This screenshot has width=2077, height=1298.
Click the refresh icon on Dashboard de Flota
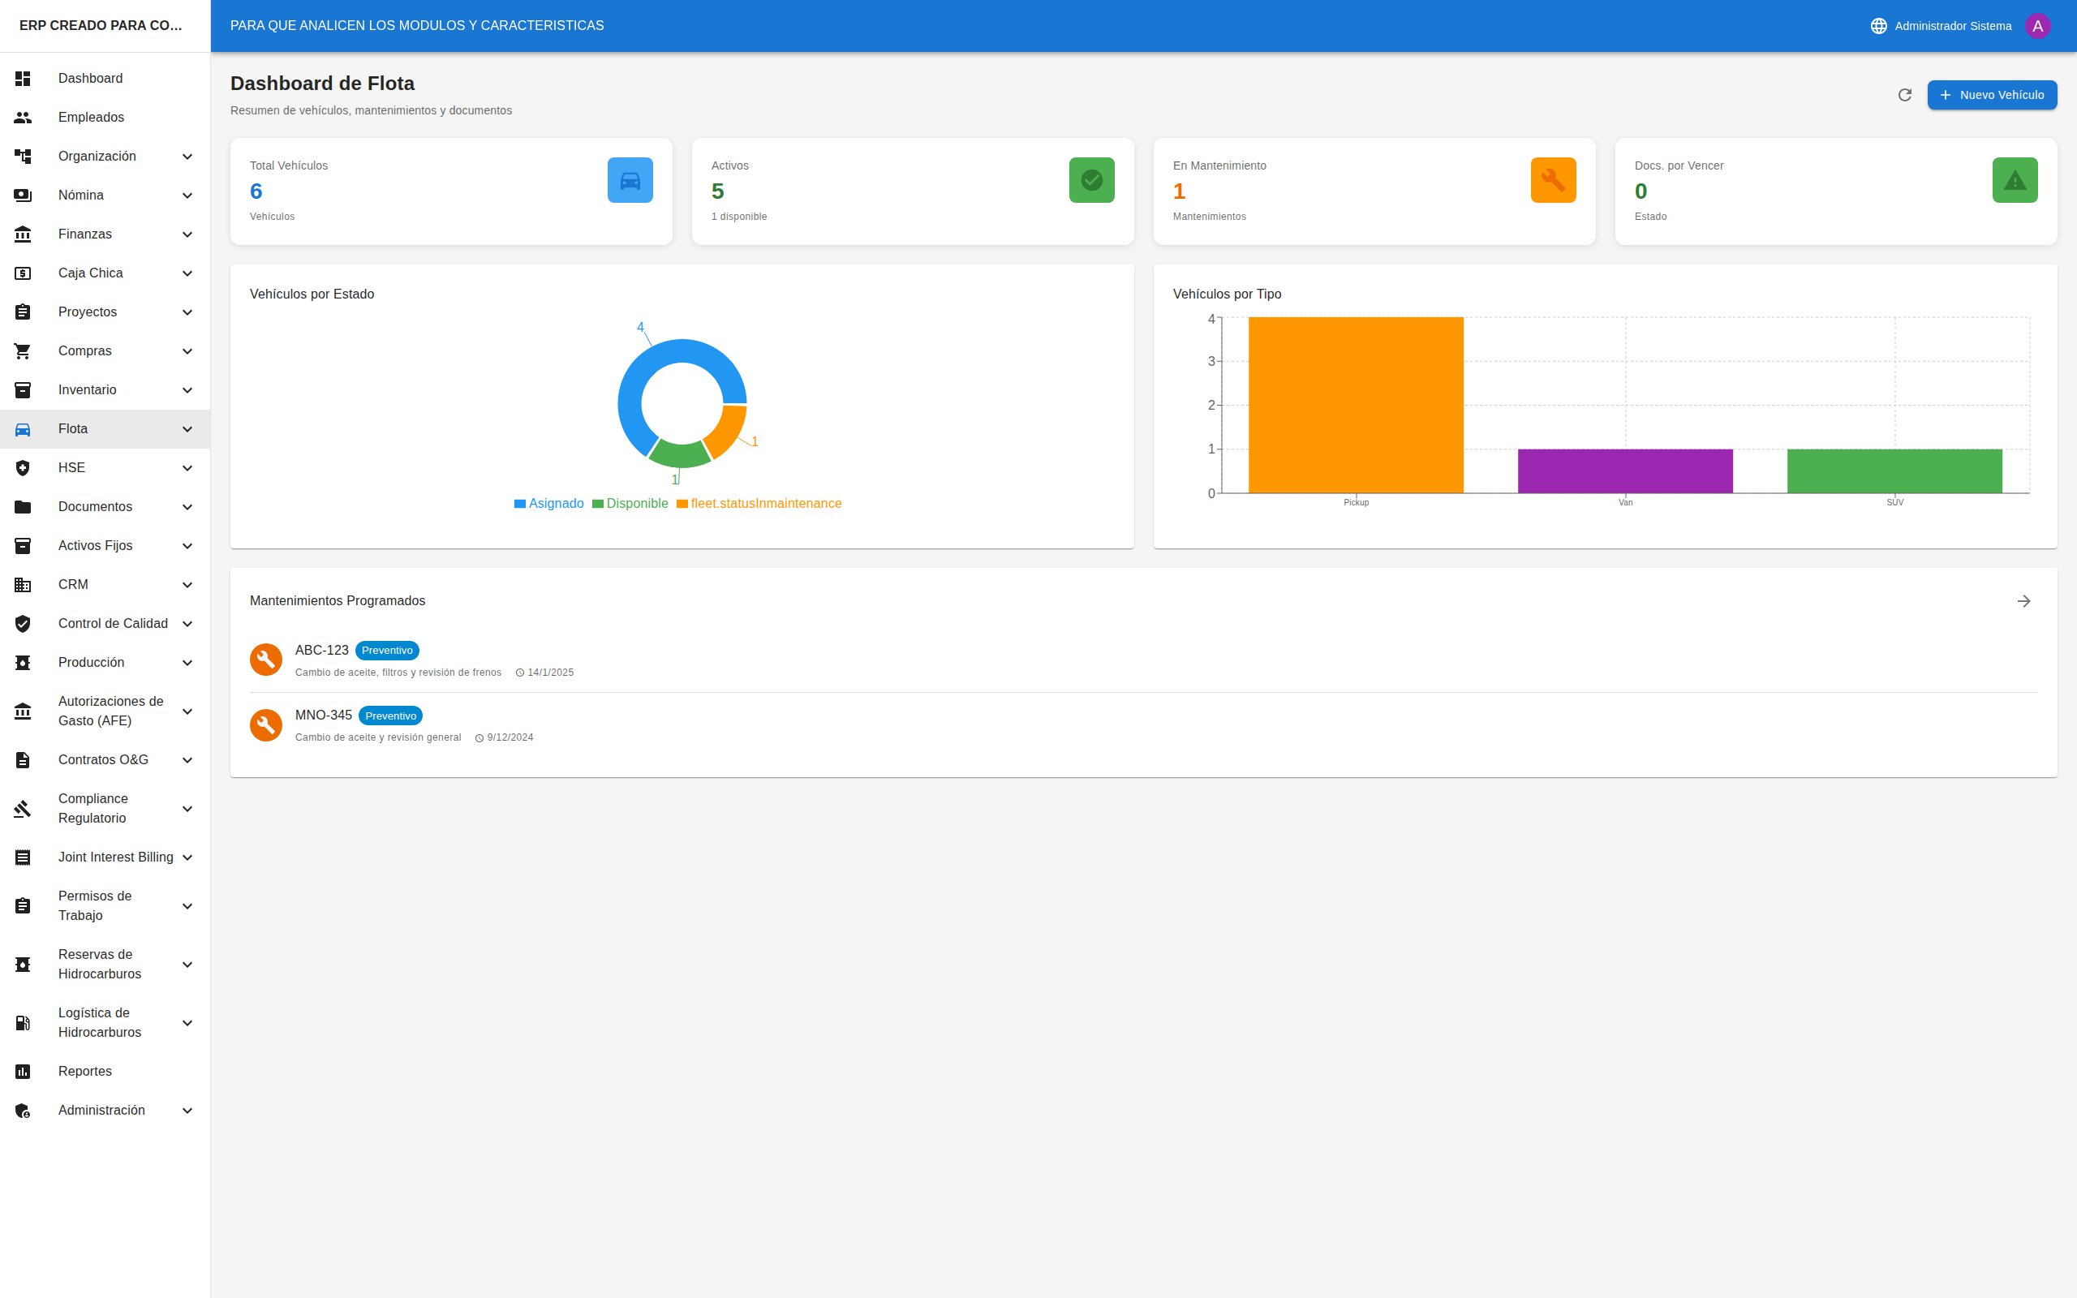click(x=1904, y=94)
